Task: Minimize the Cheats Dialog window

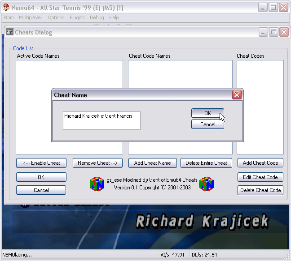Action: pyautogui.click(x=263, y=32)
